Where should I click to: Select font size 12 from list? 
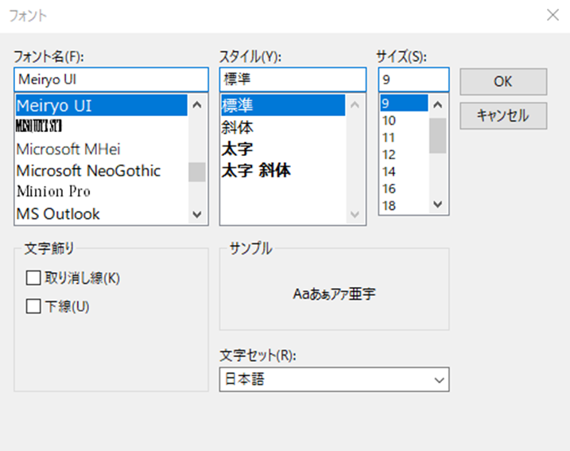pos(389,154)
